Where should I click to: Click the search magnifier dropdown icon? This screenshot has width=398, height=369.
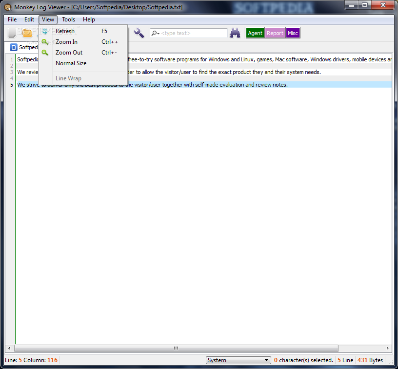pos(155,33)
